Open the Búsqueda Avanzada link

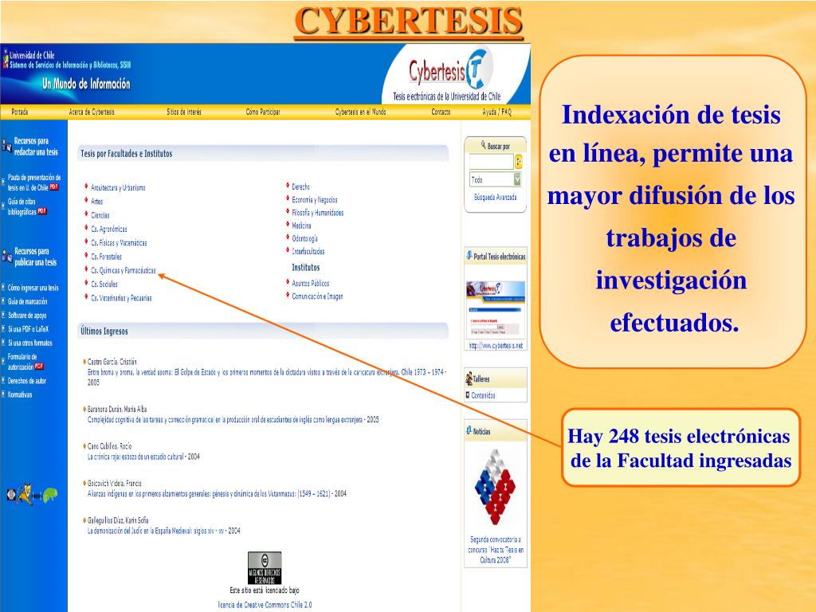point(496,198)
